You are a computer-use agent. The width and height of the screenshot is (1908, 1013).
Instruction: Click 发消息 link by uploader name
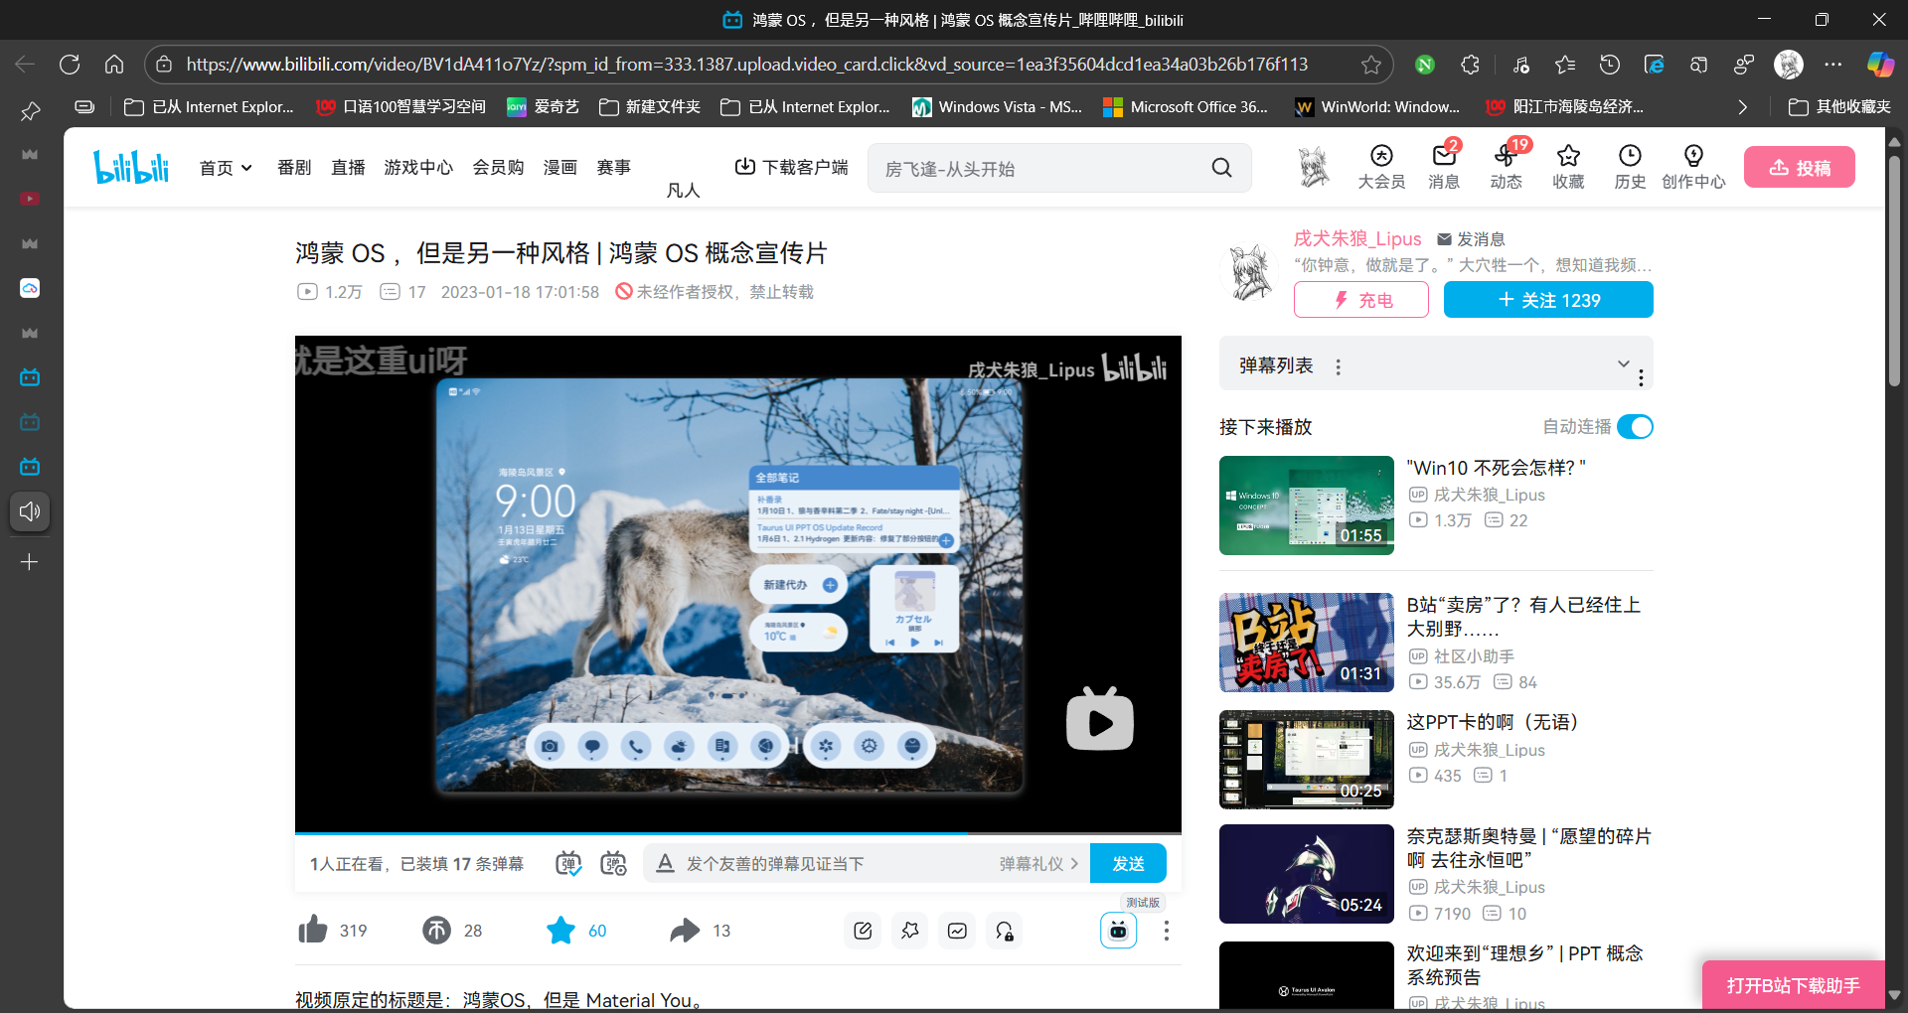(x=1471, y=239)
